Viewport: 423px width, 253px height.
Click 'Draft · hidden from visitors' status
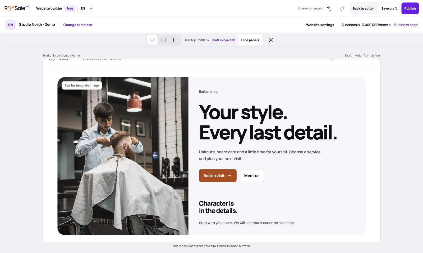(x=363, y=55)
